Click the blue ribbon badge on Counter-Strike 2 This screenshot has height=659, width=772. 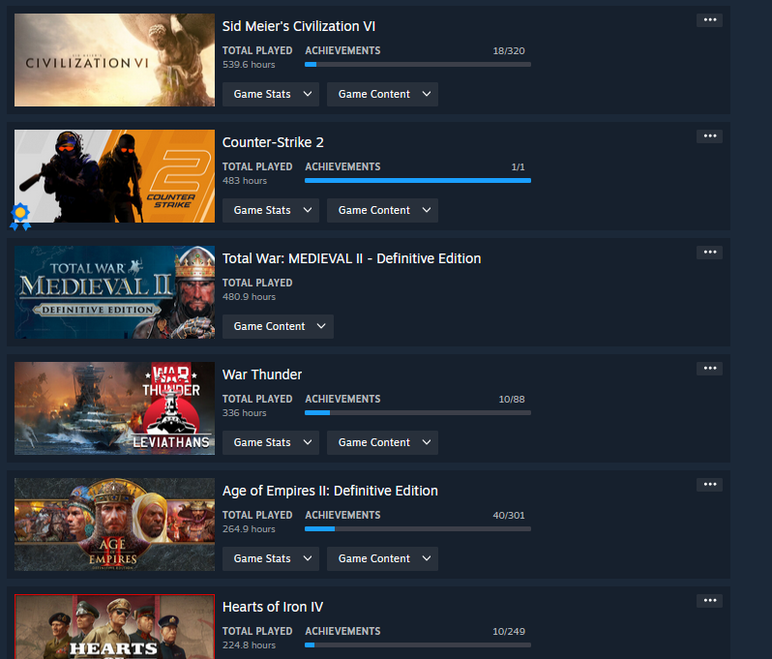pos(20,216)
